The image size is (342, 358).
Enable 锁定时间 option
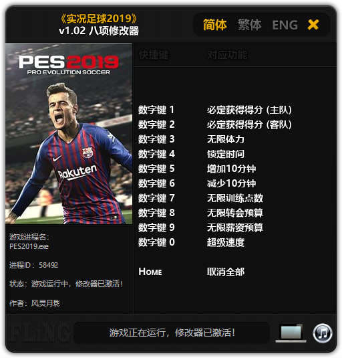click(226, 154)
